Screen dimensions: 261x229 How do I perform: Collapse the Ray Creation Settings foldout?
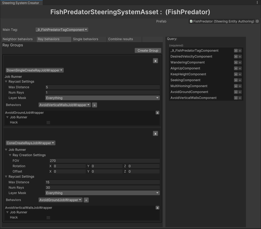[x=10, y=155]
